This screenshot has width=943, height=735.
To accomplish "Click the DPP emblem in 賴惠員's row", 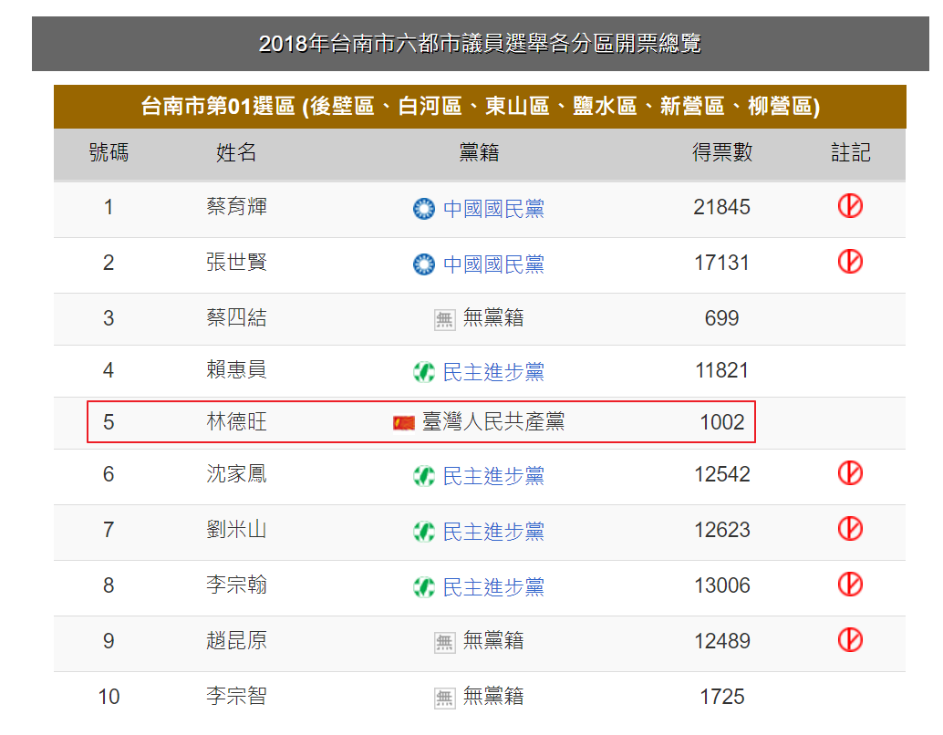I will click(424, 372).
